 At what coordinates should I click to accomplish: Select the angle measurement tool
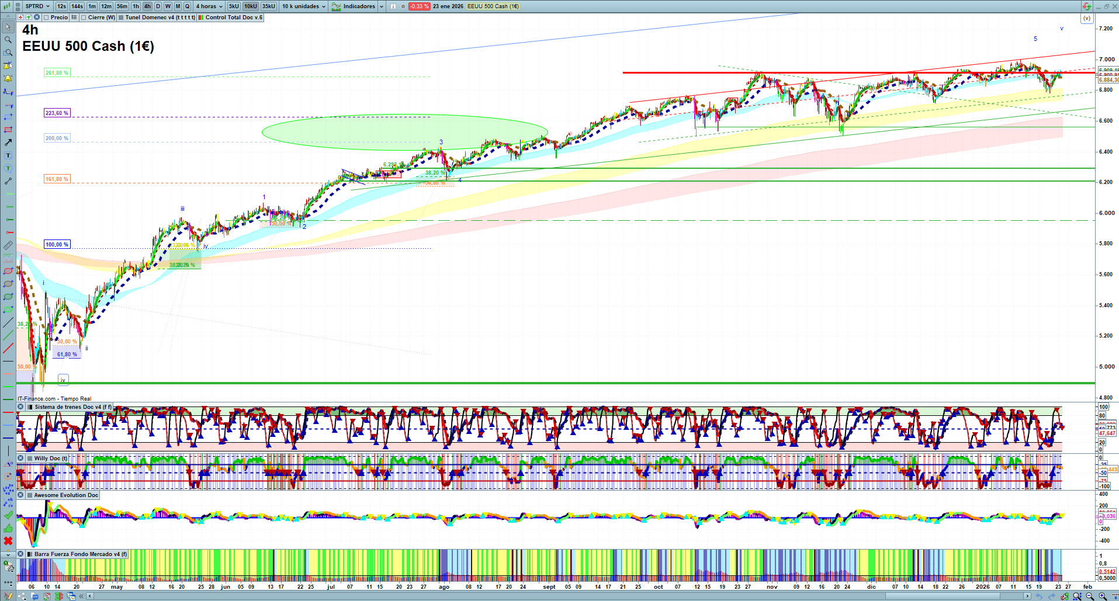point(8,464)
